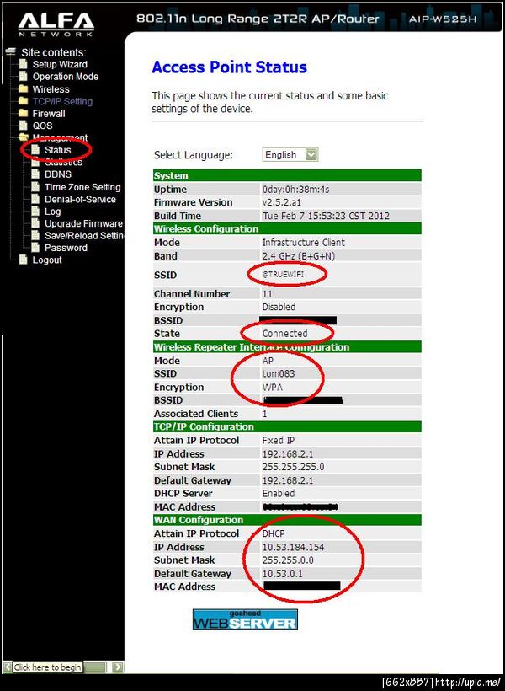Expand the Wireless menu
This screenshot has height=691, width=505.
51,89
